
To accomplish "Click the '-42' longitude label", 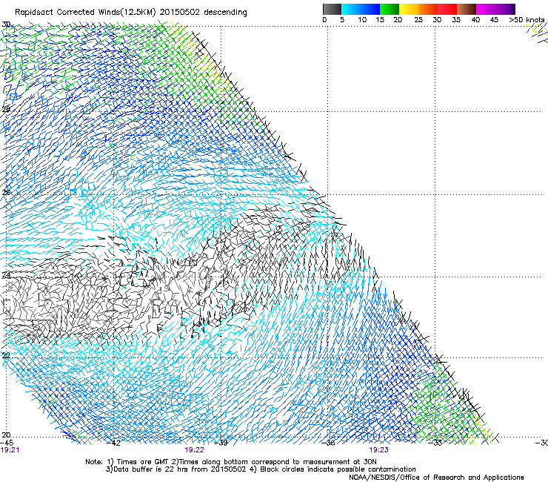I will click(x=113, y=443).
